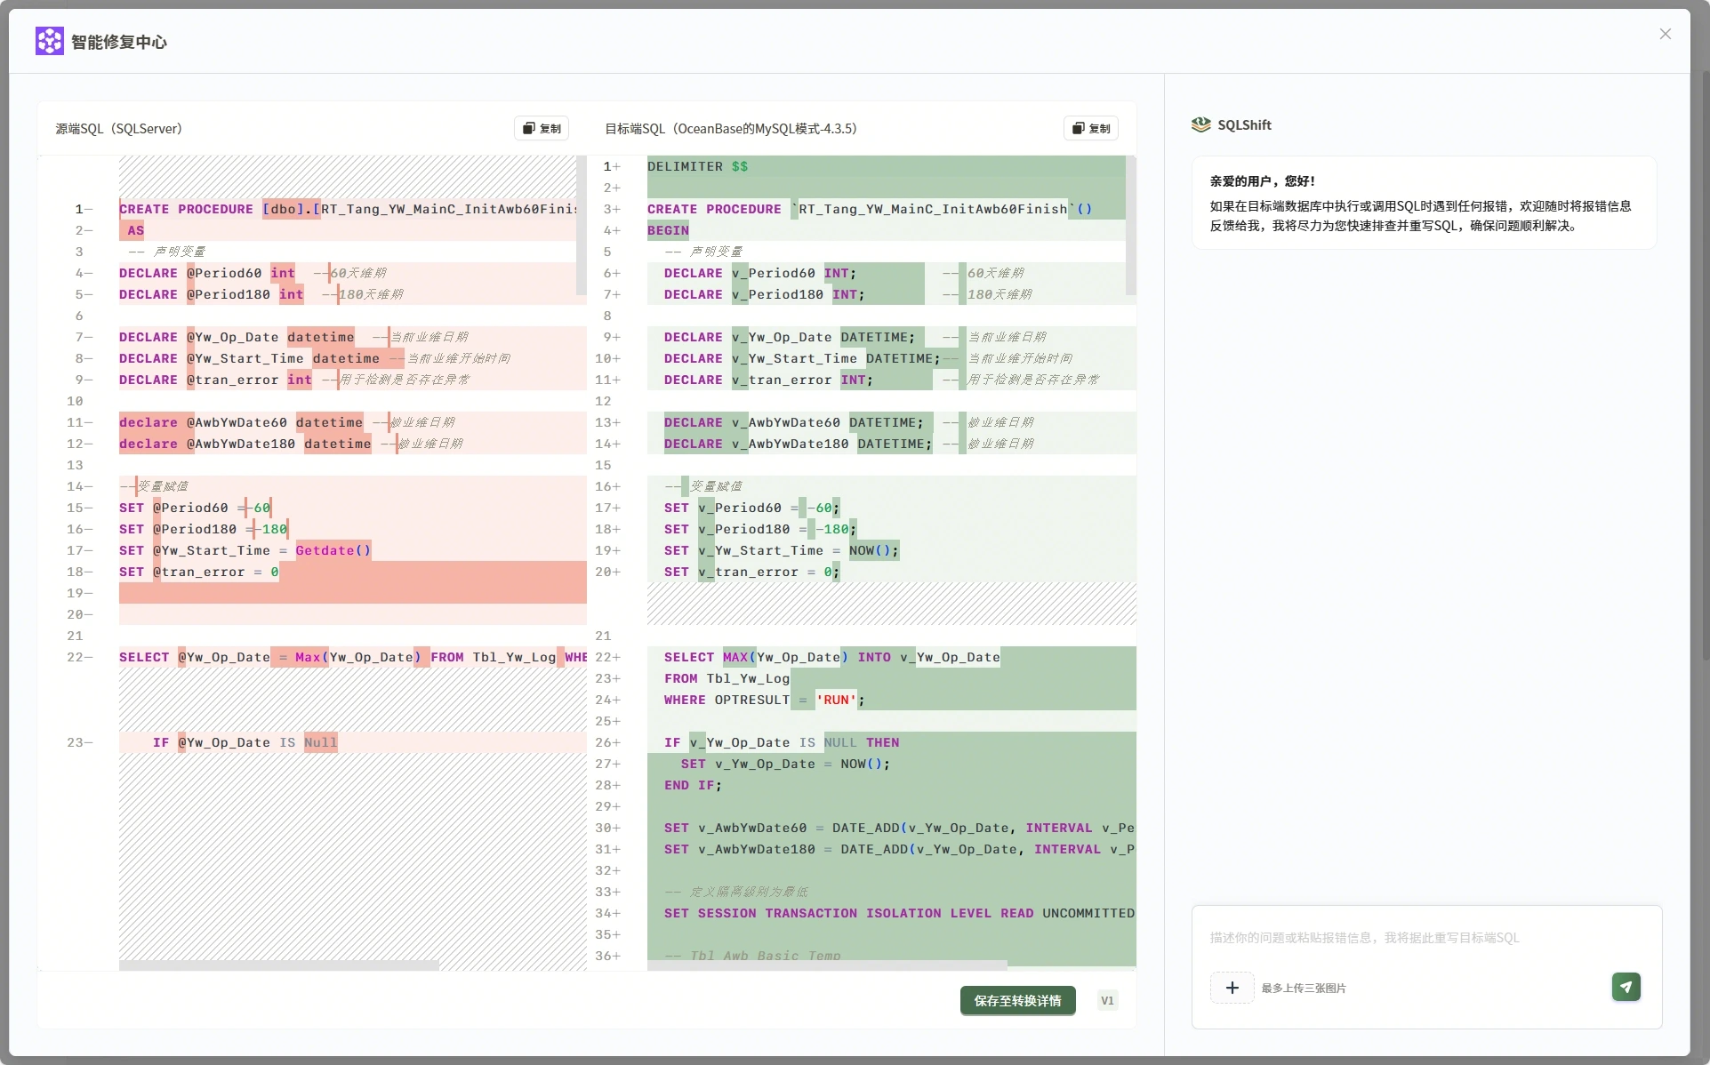
Task: Select the V1 version tag
Action: tap(1107, 1000)
